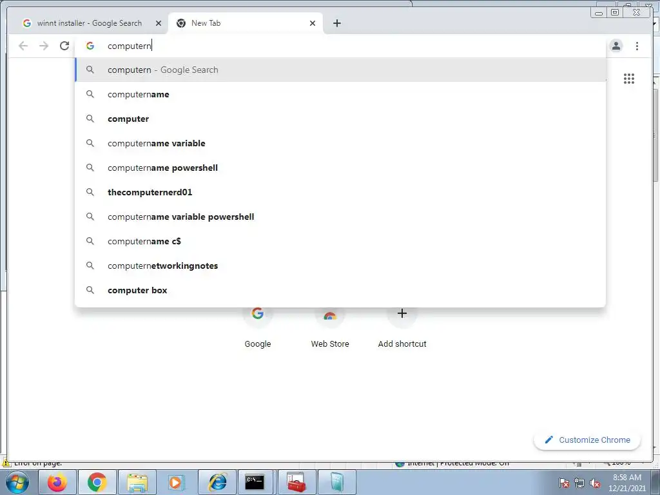Viewport: 660px width, 495px height.
Task: Select the 'computername' suggestion
Action: pos(340,94)
